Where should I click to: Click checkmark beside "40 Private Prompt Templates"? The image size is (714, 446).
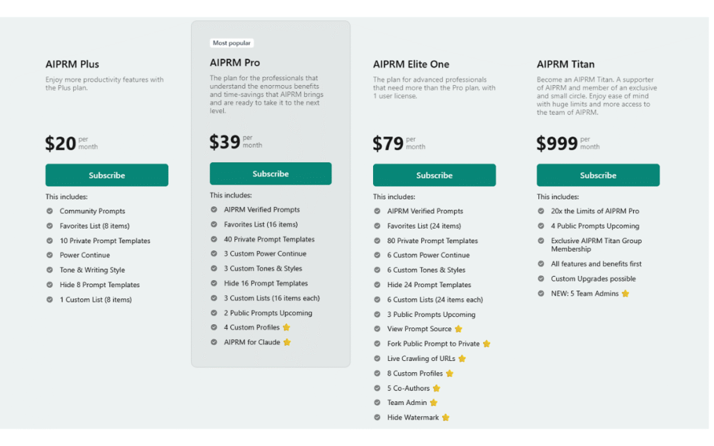[214, 239]
